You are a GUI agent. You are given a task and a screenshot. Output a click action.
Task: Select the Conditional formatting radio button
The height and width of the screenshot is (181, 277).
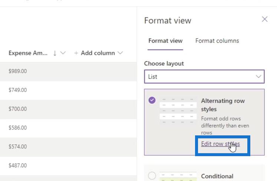pyautogui.click(x=152, y=176)
